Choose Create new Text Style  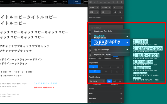coord(110,31)
